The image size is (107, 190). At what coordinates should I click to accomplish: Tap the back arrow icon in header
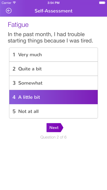(9, 11)
